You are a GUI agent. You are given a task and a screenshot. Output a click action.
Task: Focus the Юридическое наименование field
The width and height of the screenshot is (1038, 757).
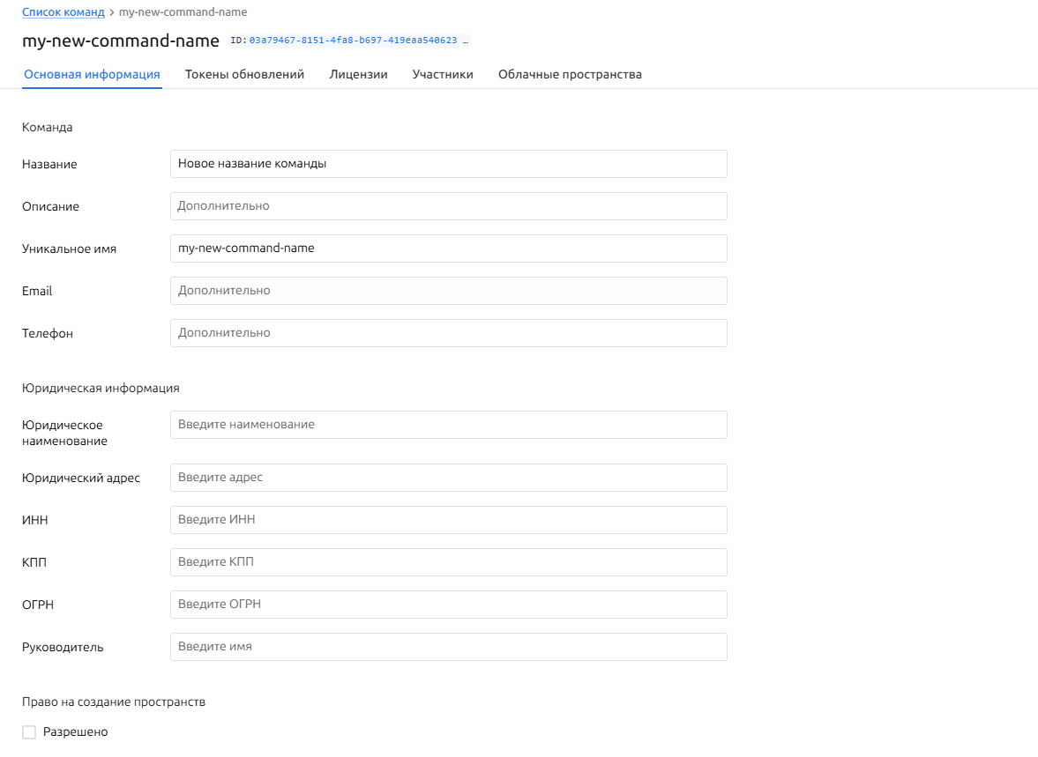pos(448,425)
